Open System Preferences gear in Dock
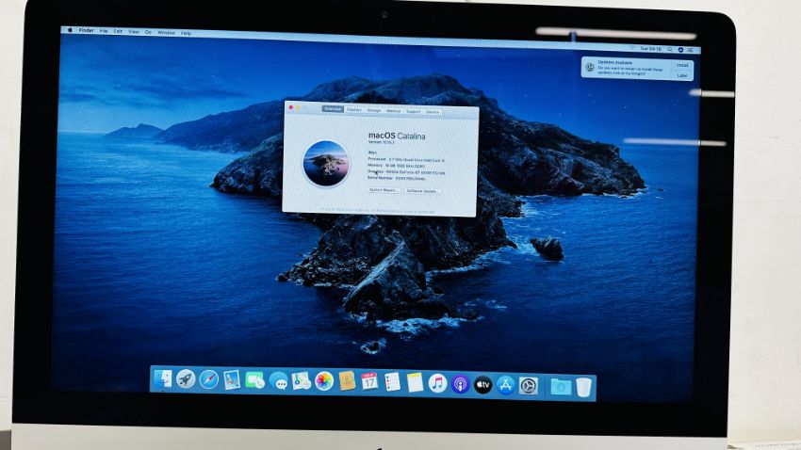 coord(529,386)
